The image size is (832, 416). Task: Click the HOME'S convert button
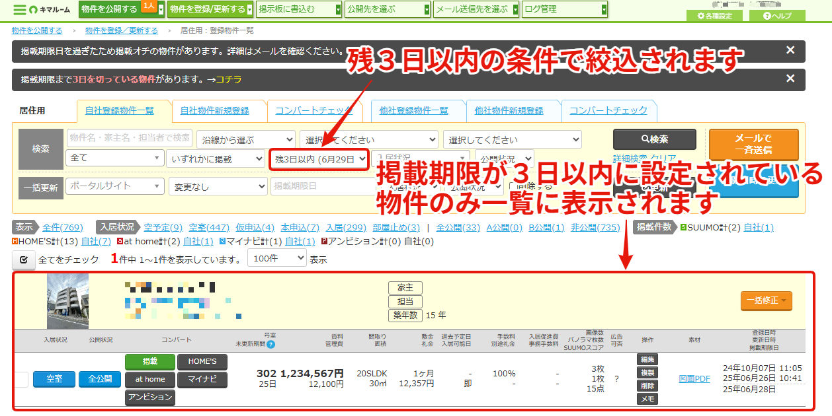202,362
